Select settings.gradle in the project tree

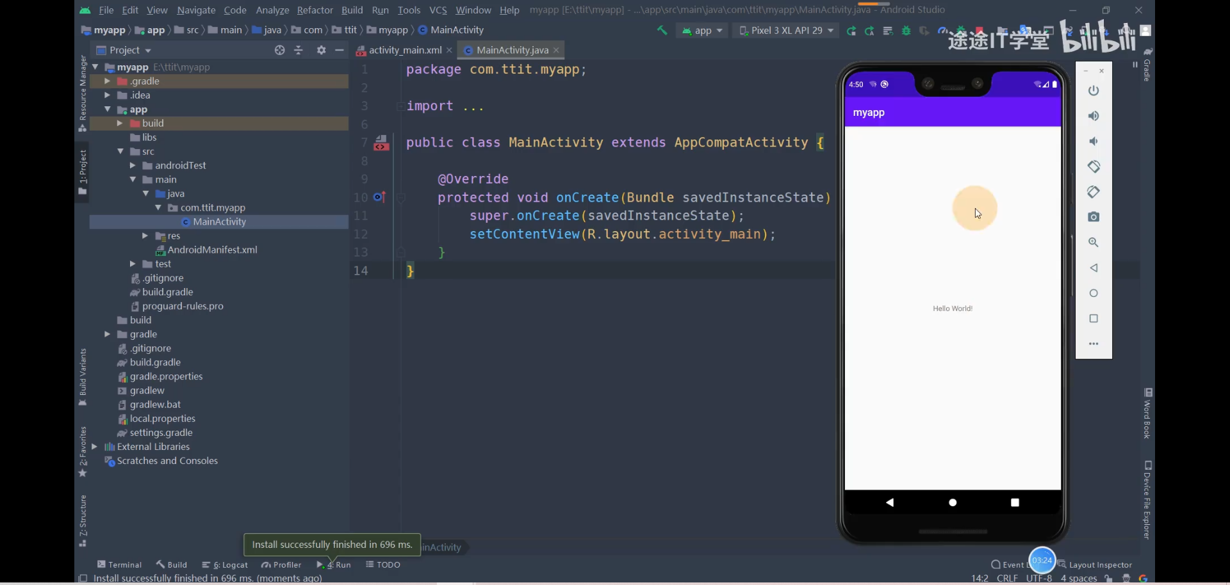coord(154,433)
